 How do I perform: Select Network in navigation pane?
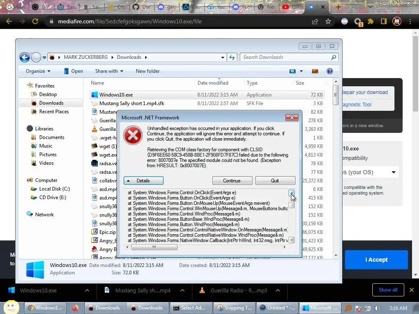coord(44,214)
